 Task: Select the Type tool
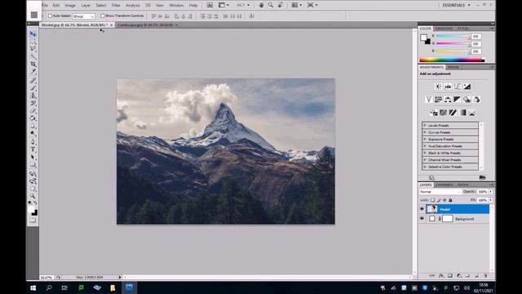[x=33, y=149]
